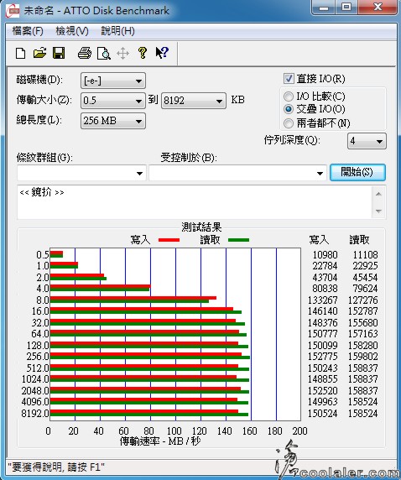The image size is (401, 480).
Task: Click the 0.5 row label in chart
Action: tap(43, 255)
